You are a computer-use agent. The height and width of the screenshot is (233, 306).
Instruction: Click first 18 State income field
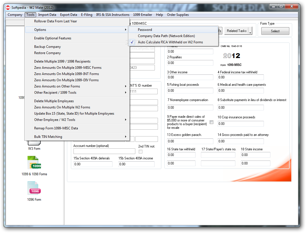pos(255,155)
